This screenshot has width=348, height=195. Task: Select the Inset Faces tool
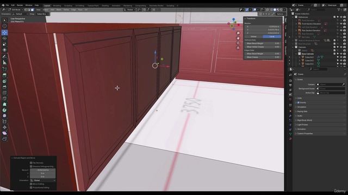[x=4, y=81]
